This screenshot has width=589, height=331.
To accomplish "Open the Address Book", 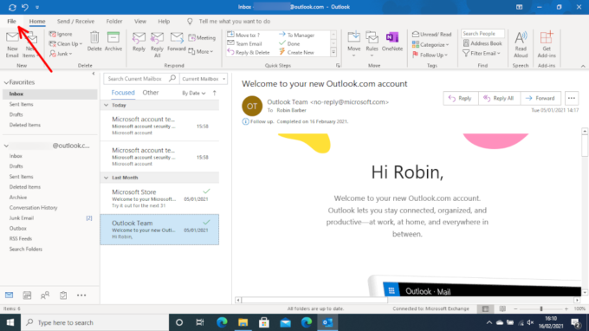I will pyautogui.click(x=482, y=43).
